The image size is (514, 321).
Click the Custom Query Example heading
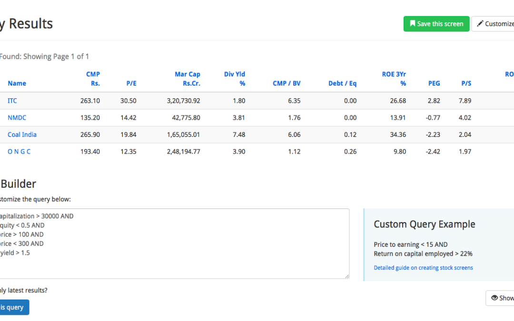point(425,224)
